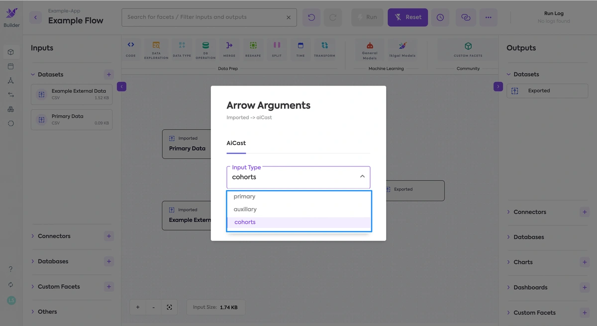
Task: Go back using the left chevron button
Action: tap(35, 17)
